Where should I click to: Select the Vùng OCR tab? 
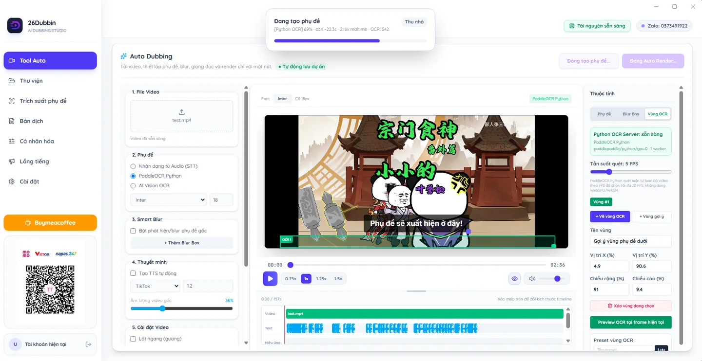click(x=657, y=114)
